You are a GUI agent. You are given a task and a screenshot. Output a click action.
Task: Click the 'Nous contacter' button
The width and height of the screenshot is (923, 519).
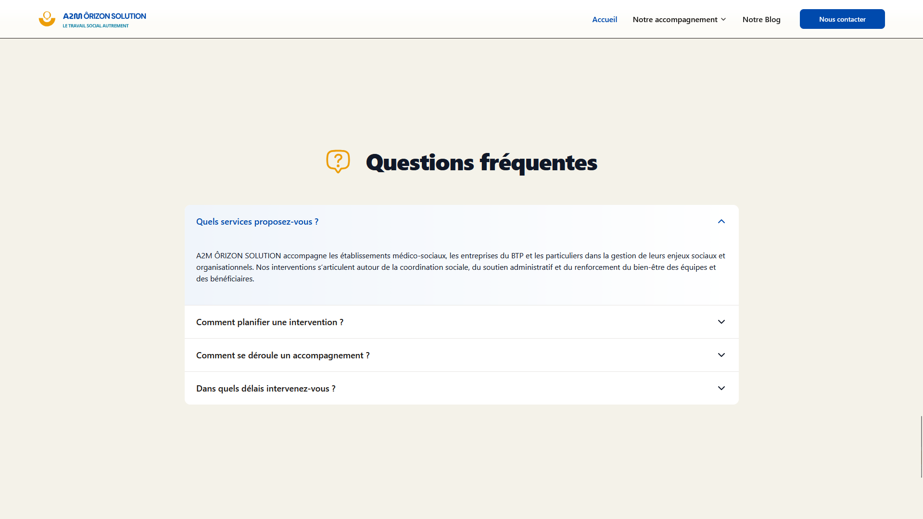[842, 19]
